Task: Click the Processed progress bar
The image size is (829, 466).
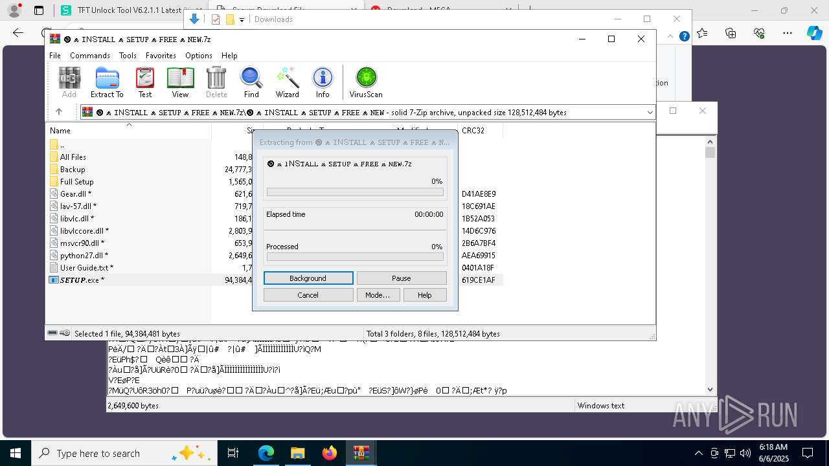Action: click(x=355, y=257)
